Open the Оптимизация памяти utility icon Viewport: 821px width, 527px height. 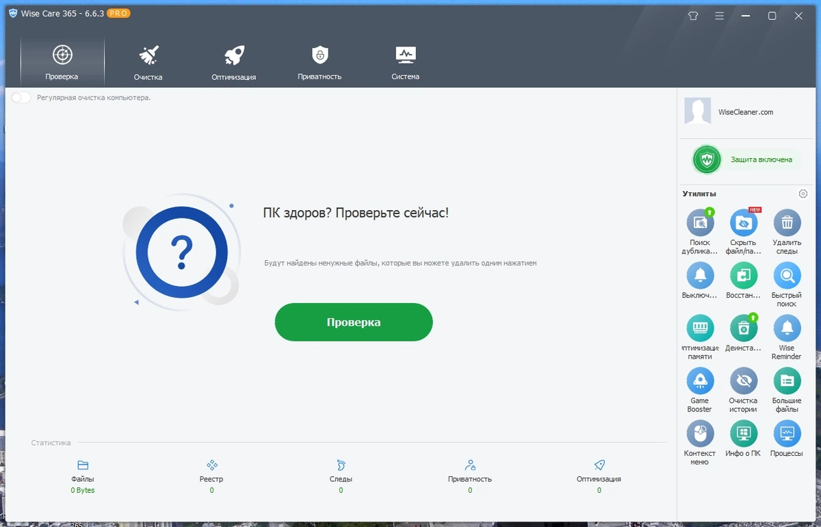point(700,328)
